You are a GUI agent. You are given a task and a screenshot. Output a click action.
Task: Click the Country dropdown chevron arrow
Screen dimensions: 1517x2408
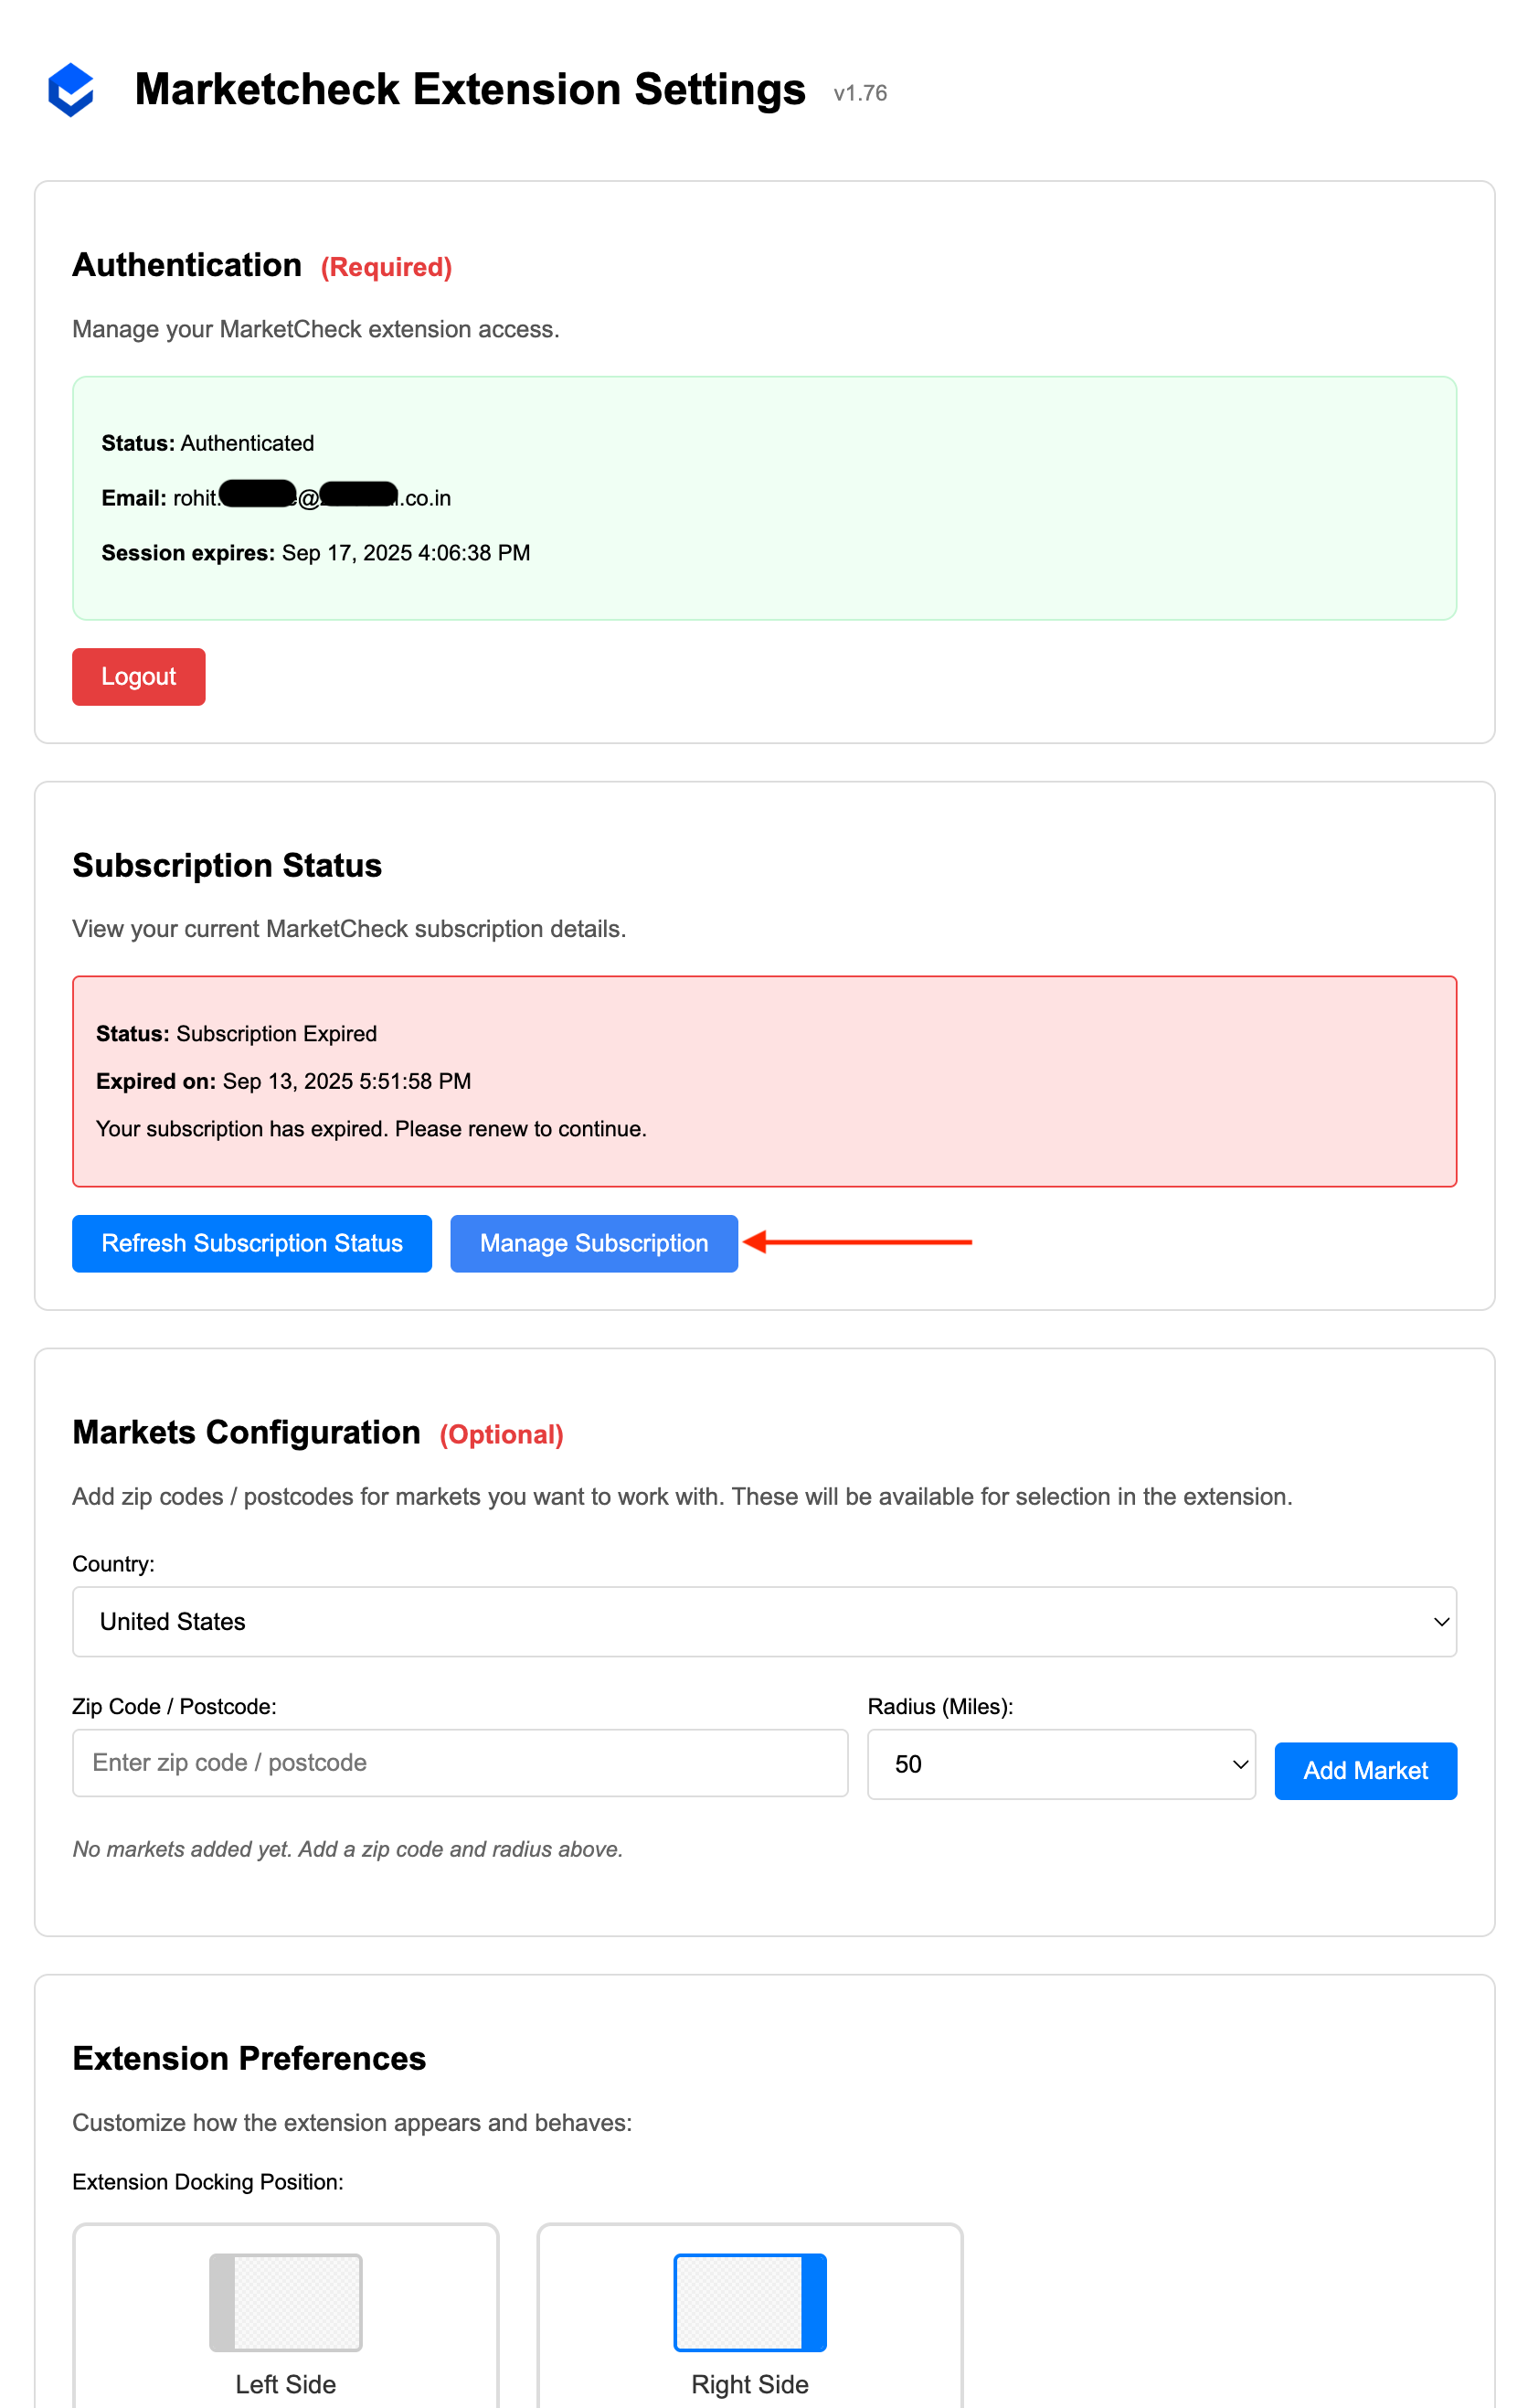point(1440,1621)
